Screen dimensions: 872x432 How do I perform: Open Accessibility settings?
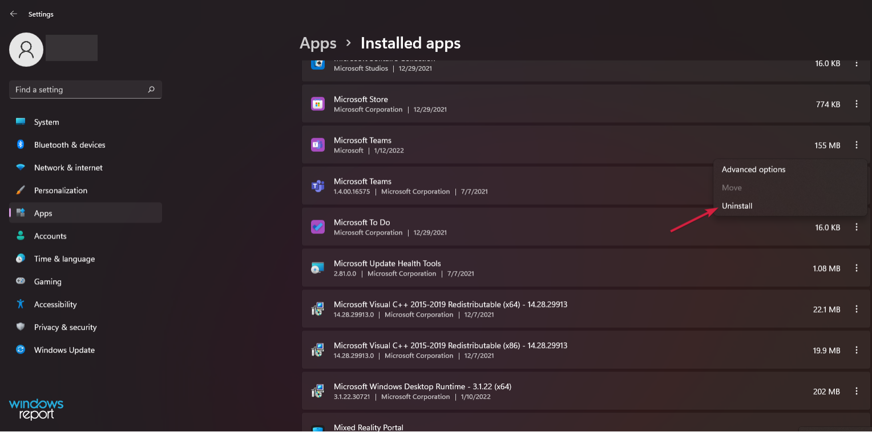pyautogui.click(x=86, y=304)
